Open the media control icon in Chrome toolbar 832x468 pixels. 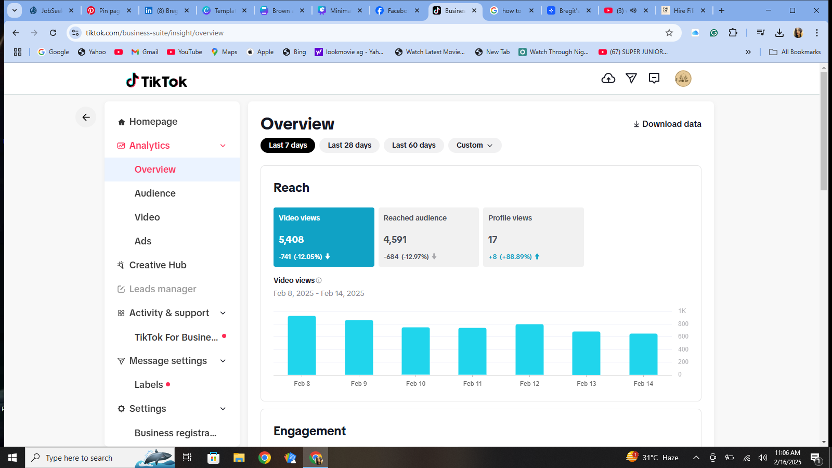tap(761, 33)
